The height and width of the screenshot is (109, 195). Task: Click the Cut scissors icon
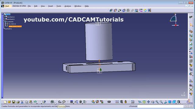click(22, 102)
